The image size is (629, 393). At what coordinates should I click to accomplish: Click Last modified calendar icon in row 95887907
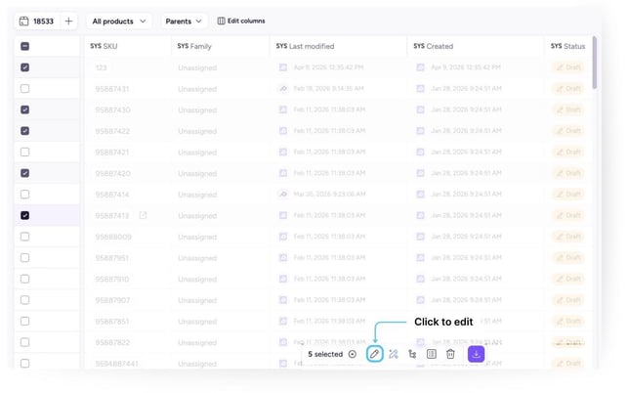(283, 300)
